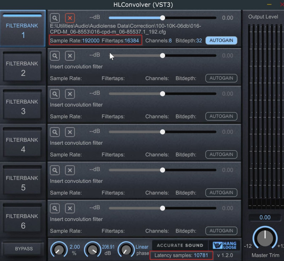Click Filterbank 3 gain slider handle
284x261 pixels.
(163, 94)
